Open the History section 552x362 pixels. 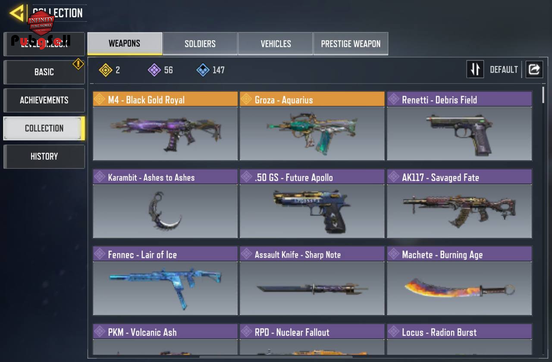44,156
